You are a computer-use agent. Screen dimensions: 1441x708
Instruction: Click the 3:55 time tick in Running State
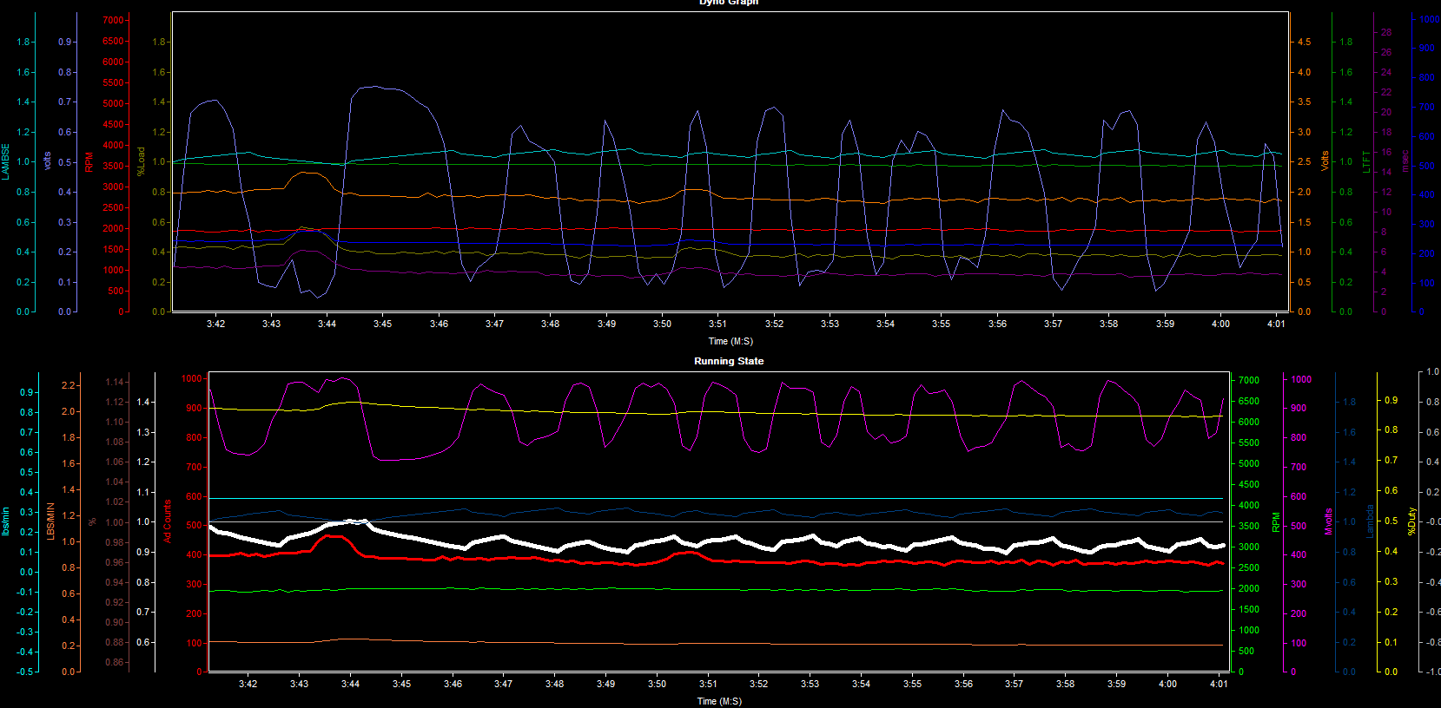(x=912, y=684)
